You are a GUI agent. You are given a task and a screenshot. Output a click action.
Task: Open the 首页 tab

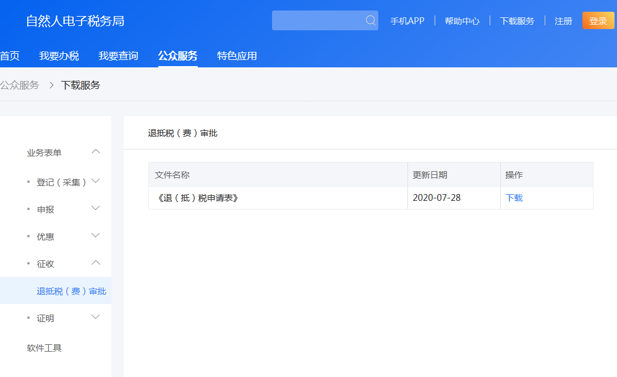coord(9,56)
